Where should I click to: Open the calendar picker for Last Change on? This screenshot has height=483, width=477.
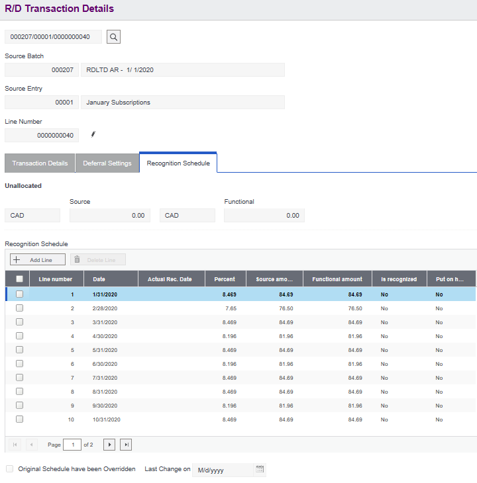point(260,469)
